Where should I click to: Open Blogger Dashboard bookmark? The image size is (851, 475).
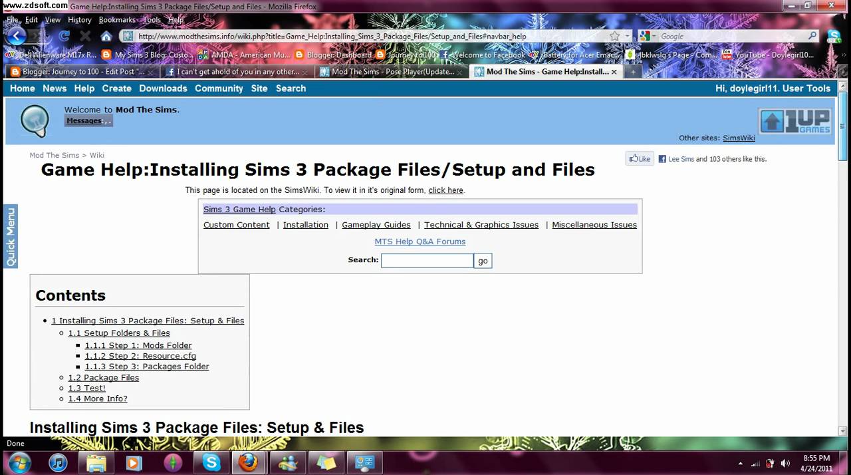click(x=332, y=55)
